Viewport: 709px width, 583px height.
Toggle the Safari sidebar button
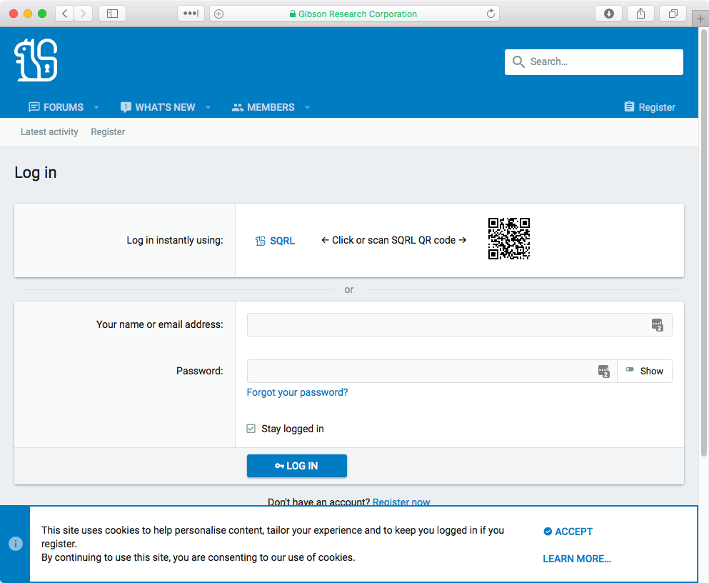[x=112, y=14]
